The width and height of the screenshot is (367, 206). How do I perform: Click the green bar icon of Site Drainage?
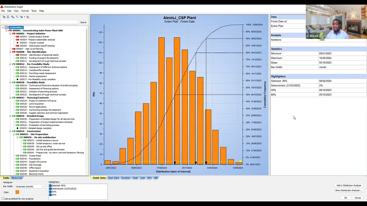tap(17, 165)
